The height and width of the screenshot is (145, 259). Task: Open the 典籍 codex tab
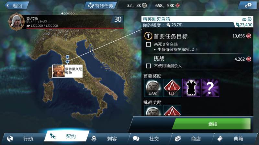point(234,139)
